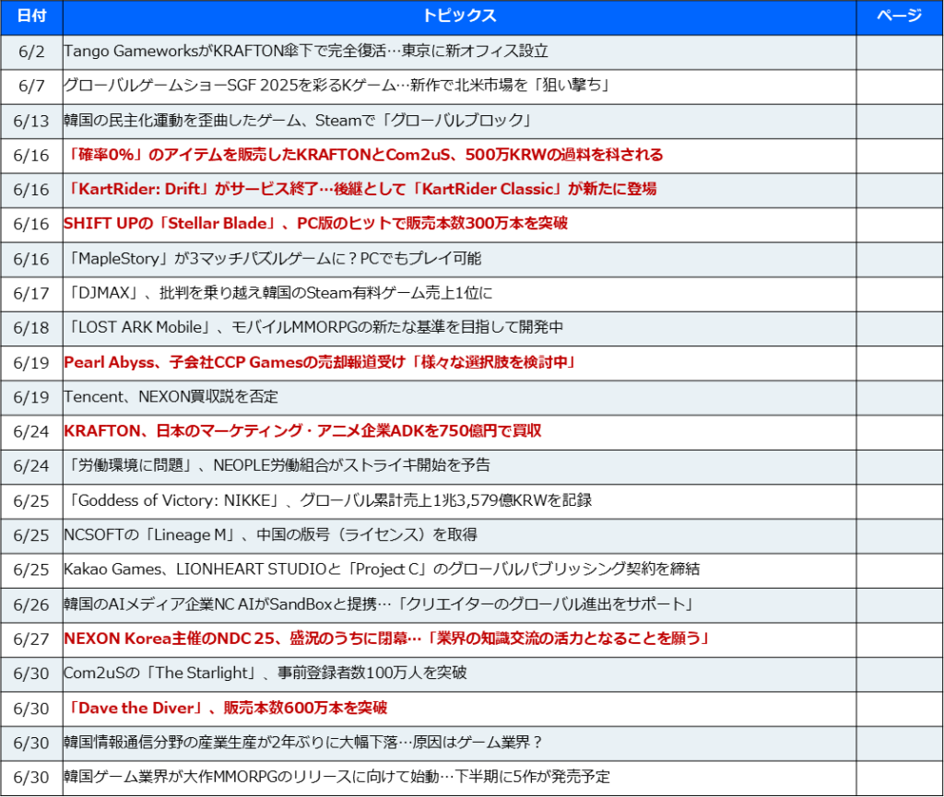
Task: Click the 6/25 date beside Lineage M
Action: pyautogui.click(x=31, y=535)
